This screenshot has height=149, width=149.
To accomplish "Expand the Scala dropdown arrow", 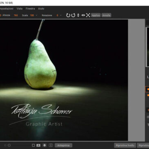I will (36, 16).
